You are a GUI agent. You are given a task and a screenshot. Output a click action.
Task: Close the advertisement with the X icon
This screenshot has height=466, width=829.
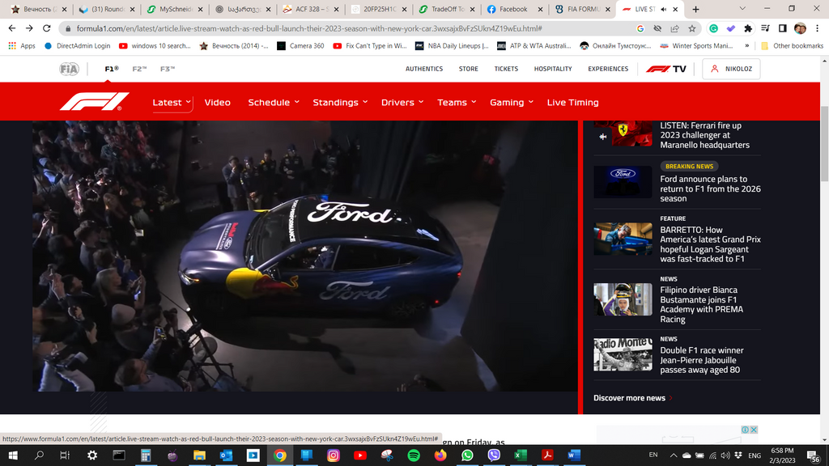754,430
